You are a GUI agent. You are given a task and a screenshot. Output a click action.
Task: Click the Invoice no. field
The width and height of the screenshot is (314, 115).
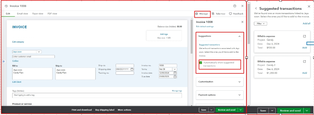coord(168,66)
